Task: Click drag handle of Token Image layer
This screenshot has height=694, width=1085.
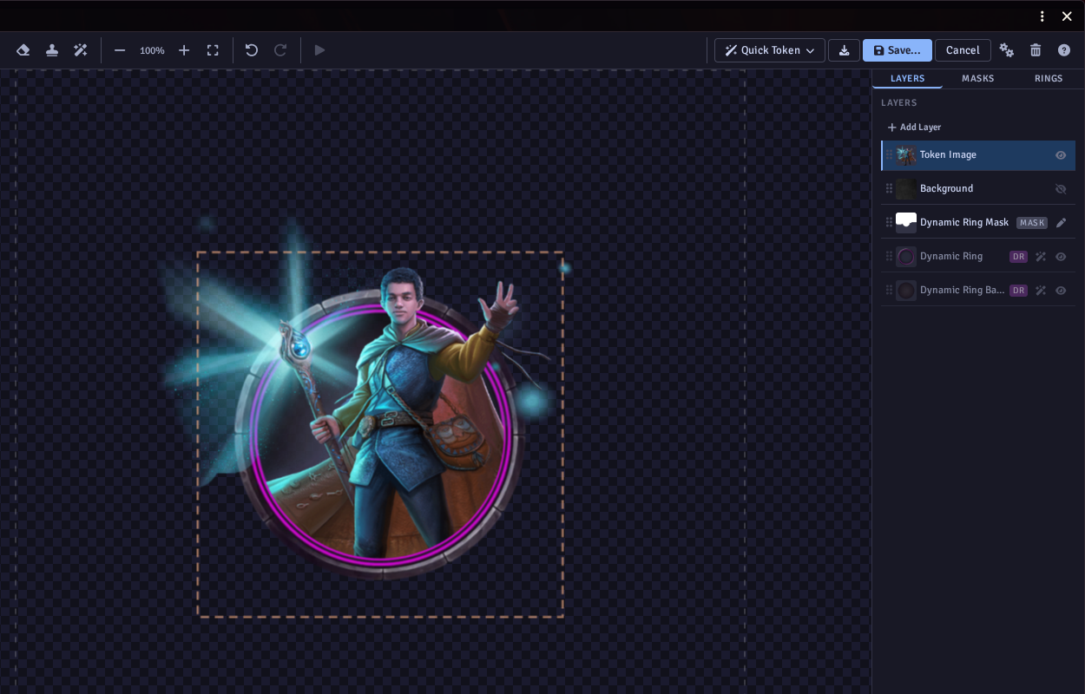Action: 889,155
